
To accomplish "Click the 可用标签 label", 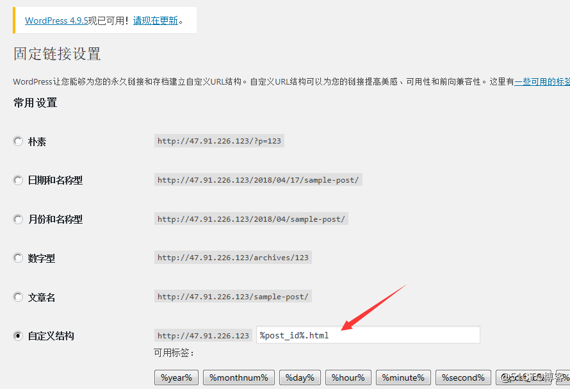I will click(174, 352).
